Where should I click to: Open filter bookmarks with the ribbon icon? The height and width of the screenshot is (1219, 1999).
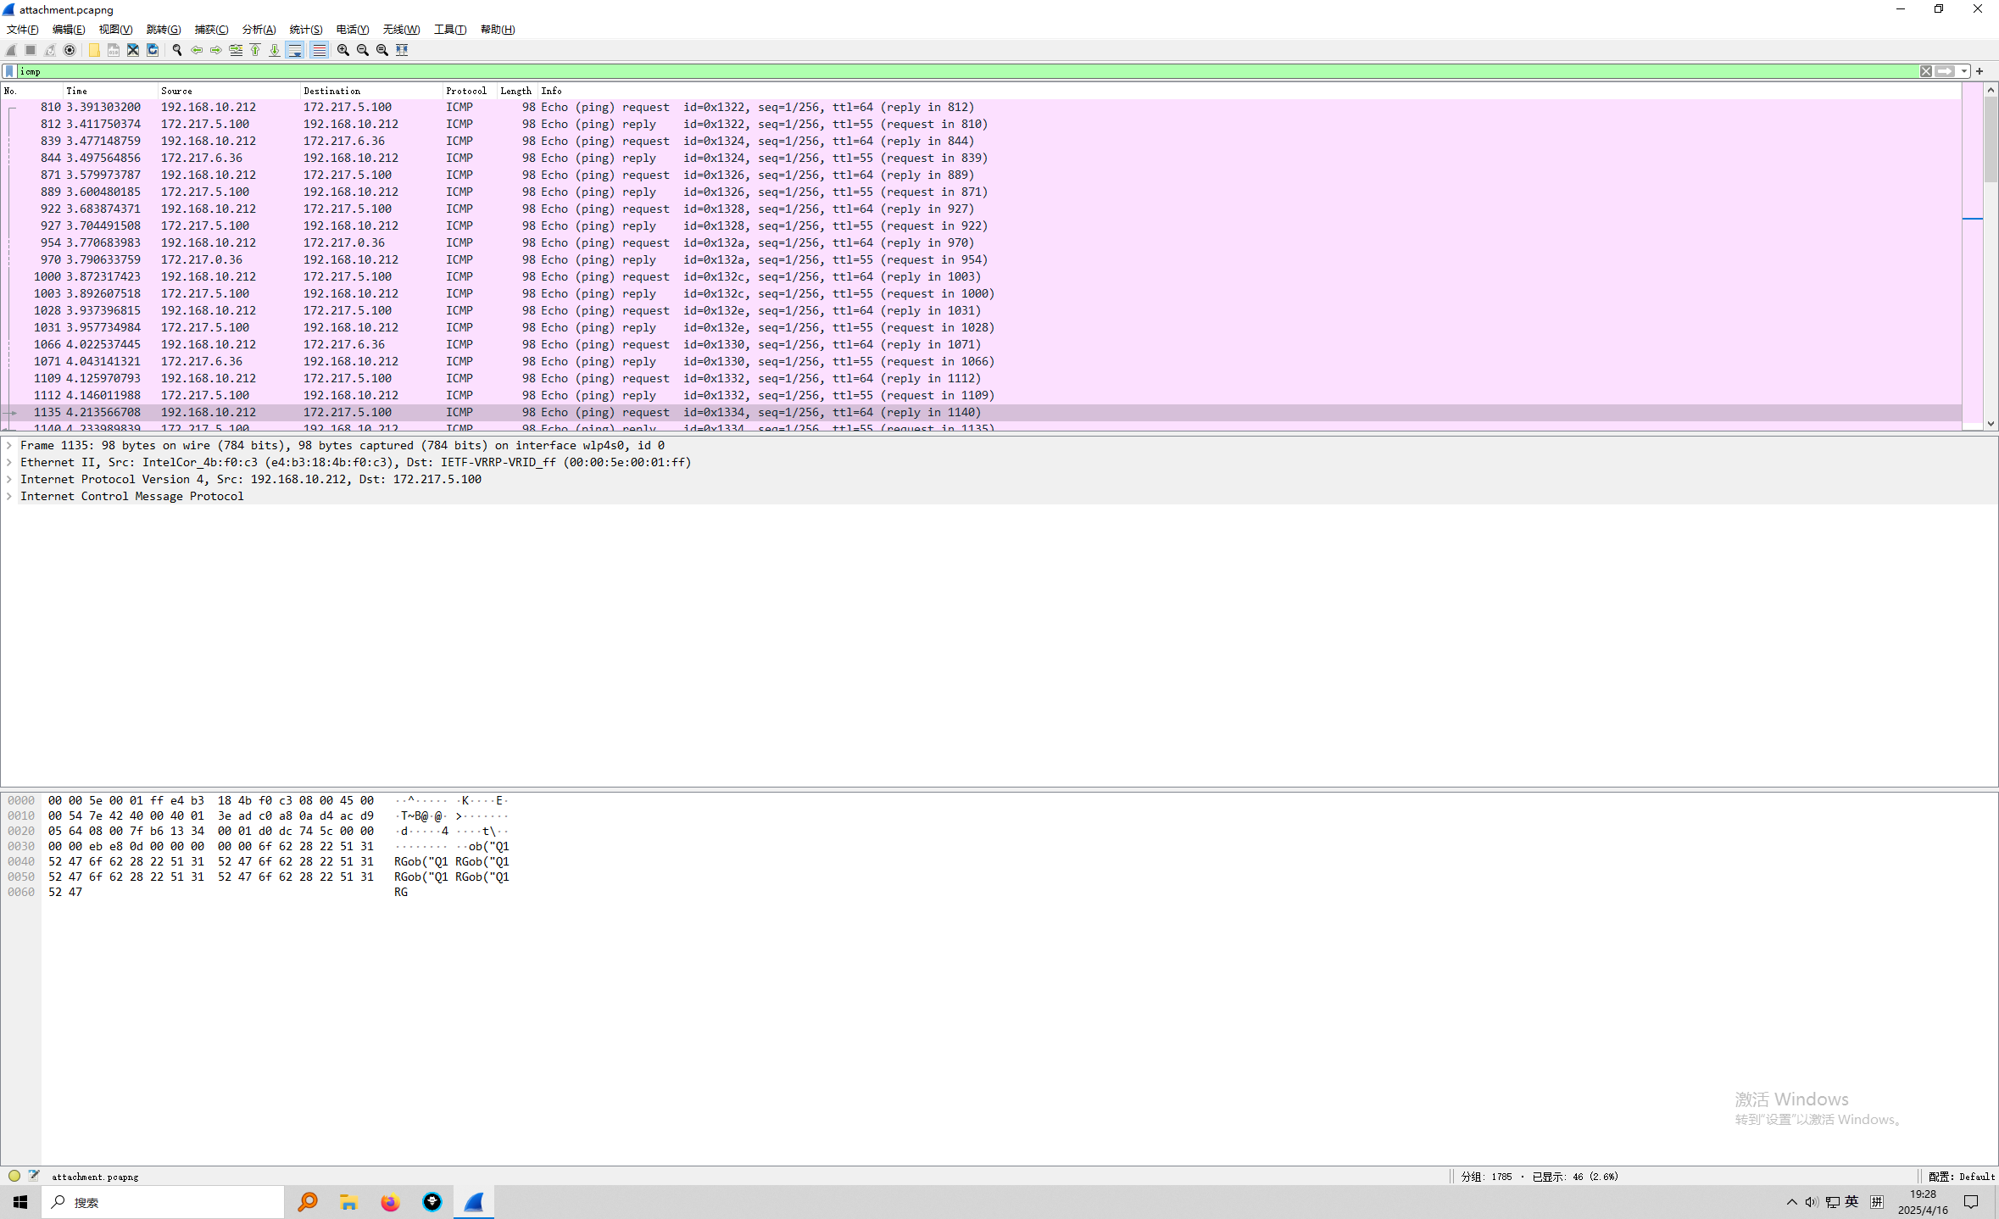8,71
